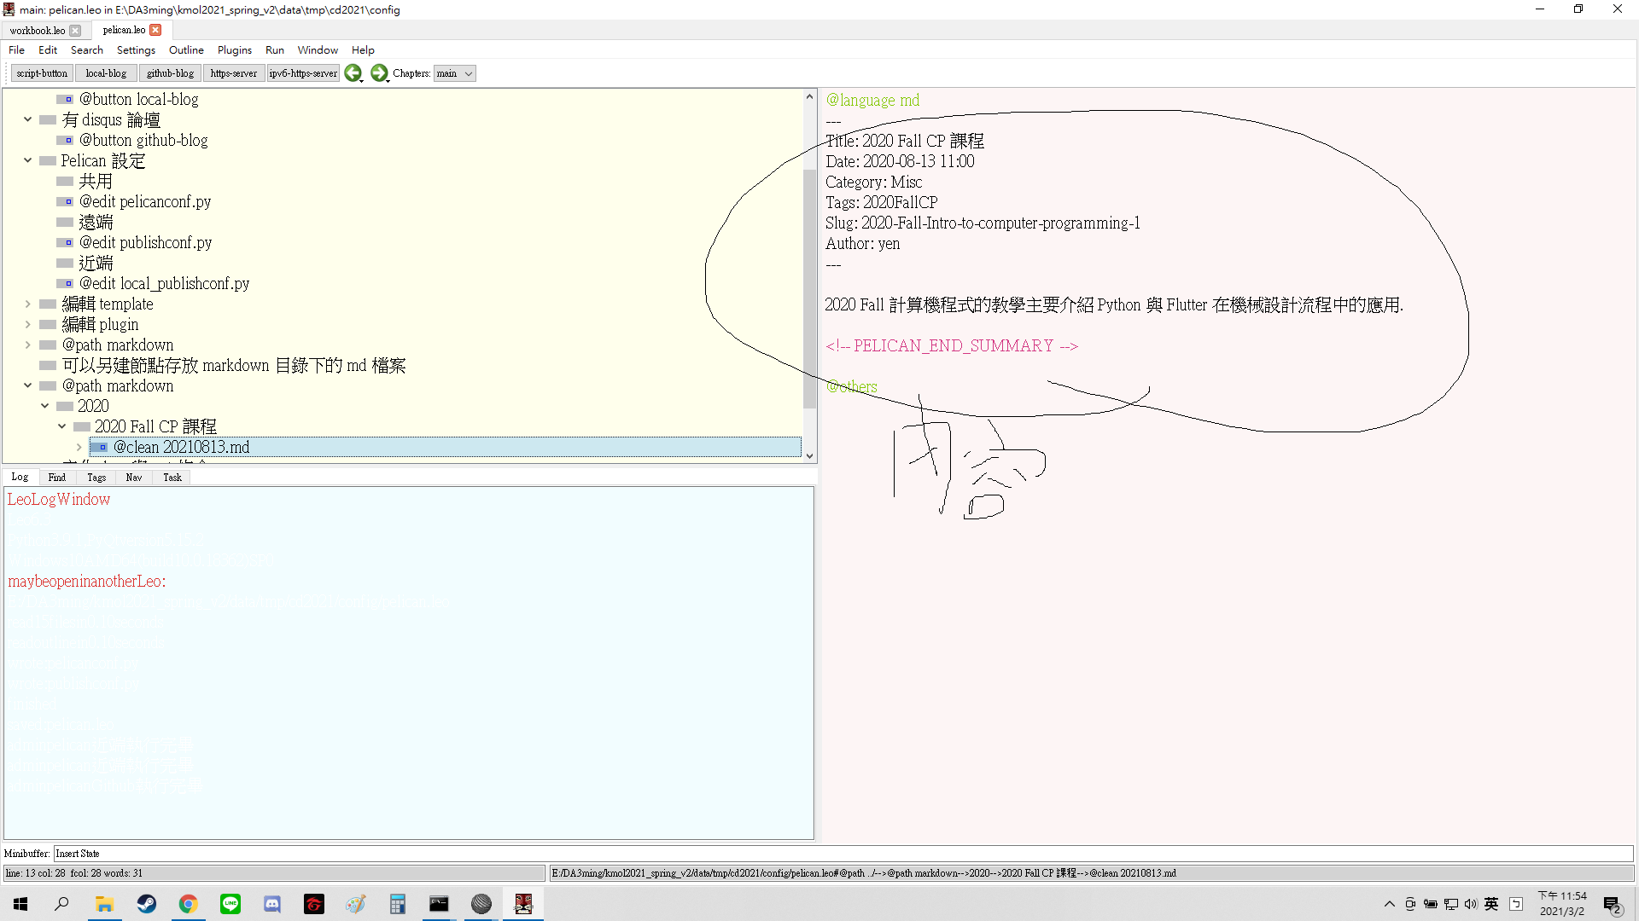Switch to the Find tab

(56, 478)
